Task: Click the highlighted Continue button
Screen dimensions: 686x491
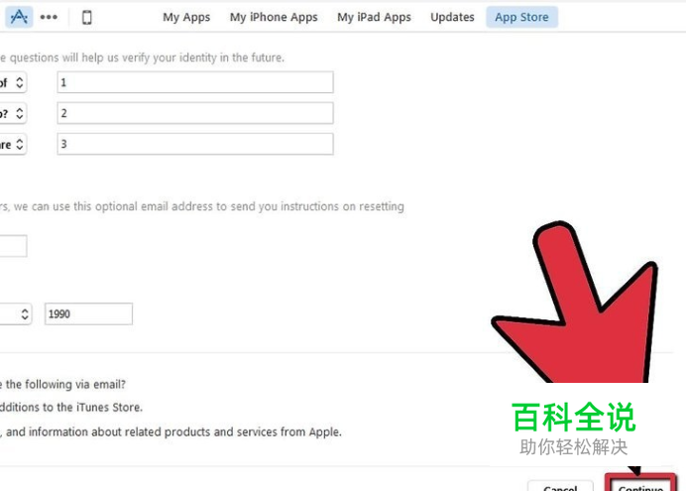Action: [x=640, y=483]
